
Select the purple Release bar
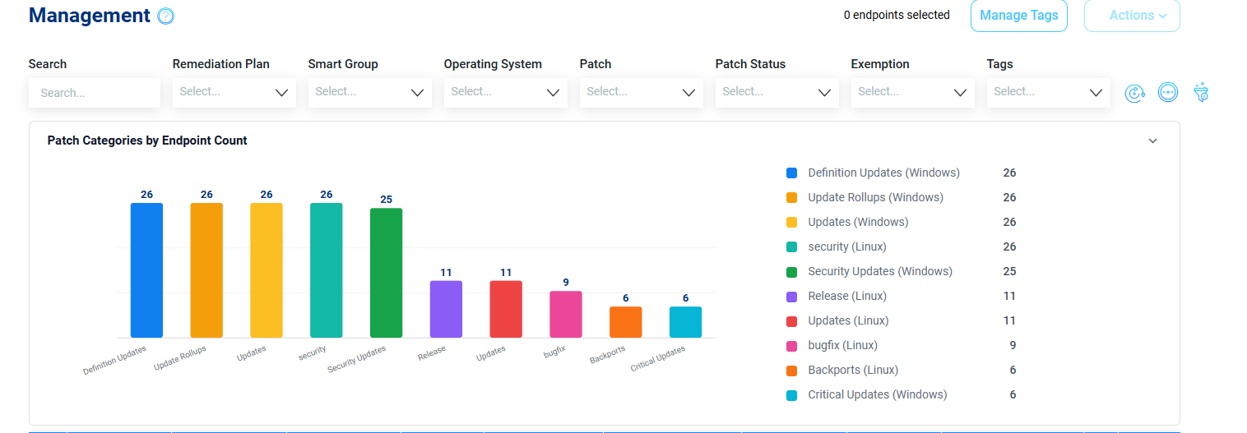coord(446,309)
